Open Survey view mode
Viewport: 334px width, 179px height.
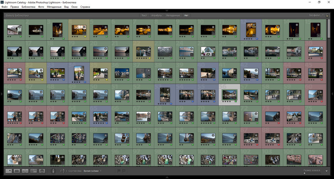coord(33,171)
